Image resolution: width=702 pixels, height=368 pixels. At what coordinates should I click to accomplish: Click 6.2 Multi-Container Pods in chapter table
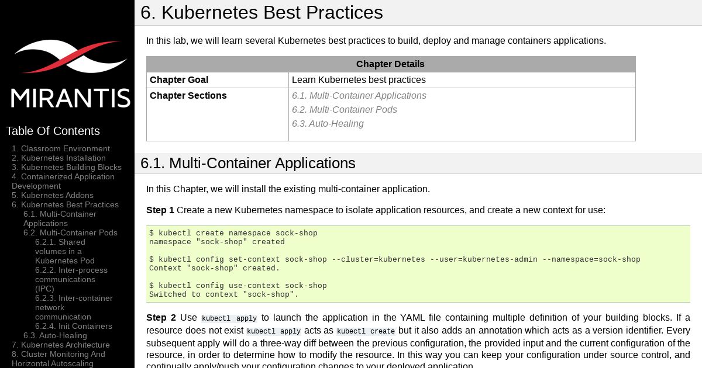[344, 110]
